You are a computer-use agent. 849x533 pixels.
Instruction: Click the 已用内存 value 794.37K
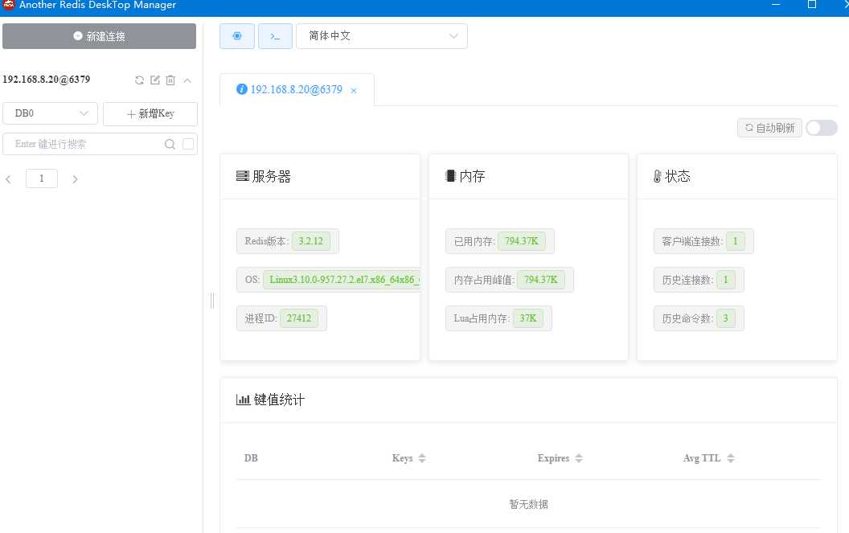tap(522, 241)
